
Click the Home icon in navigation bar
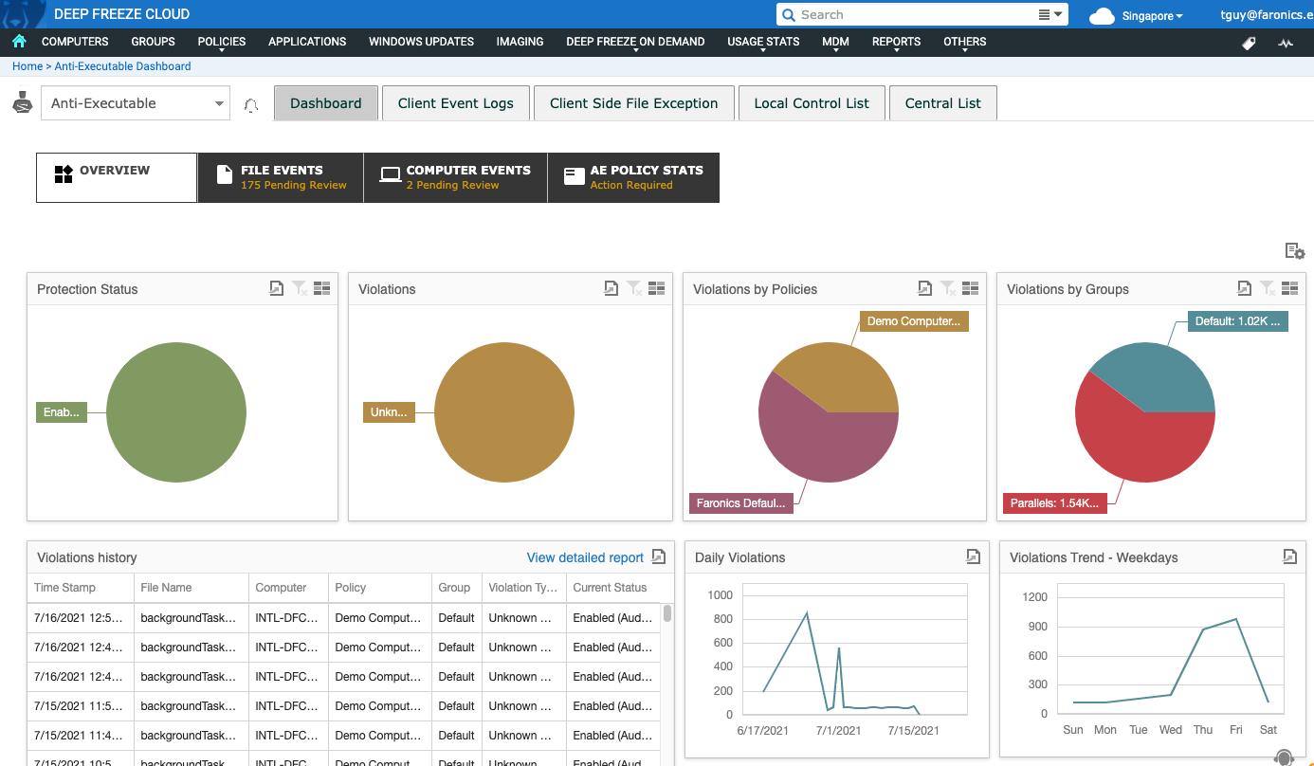click(19, 42)
